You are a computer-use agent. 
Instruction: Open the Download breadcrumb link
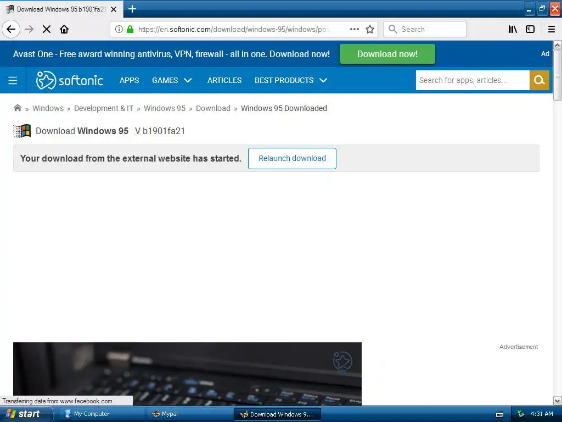click(x=213, y=108)
